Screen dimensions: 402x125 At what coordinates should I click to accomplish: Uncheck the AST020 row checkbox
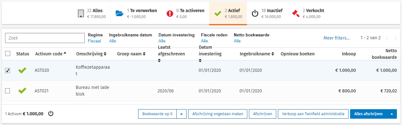point(8,71)
